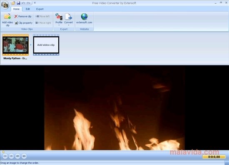Click the Move right button
229x165 pixels.
tap(43, 23)
